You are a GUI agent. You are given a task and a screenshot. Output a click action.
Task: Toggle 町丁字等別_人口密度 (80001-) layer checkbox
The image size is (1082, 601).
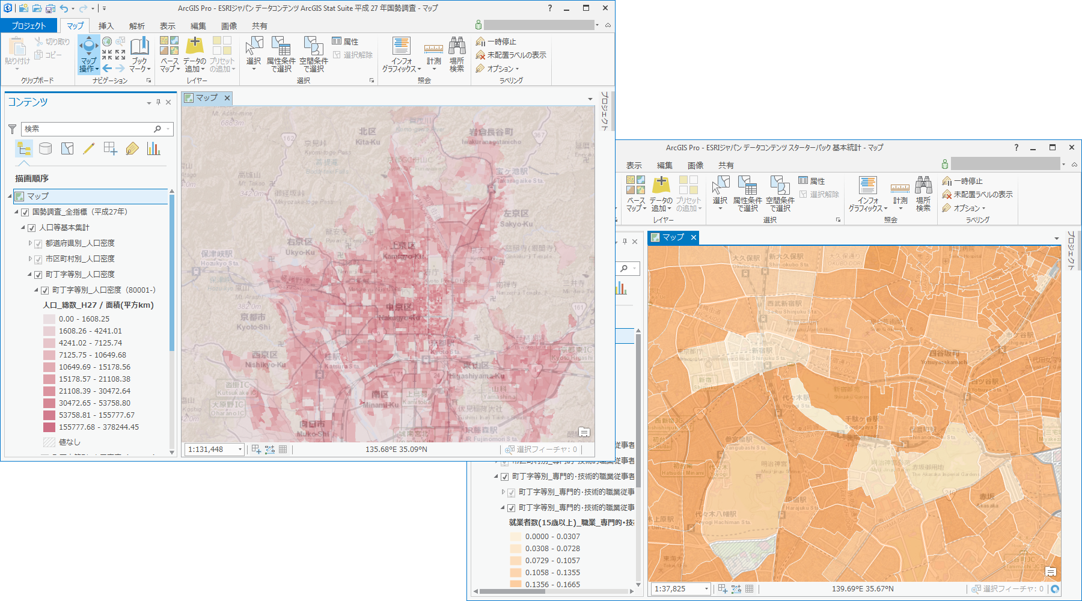45,290
